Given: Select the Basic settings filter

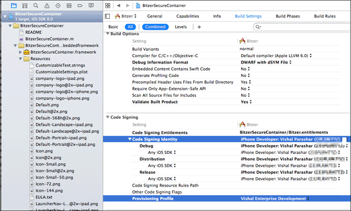Looking at the screenshot, I should (x=113, y=27).
